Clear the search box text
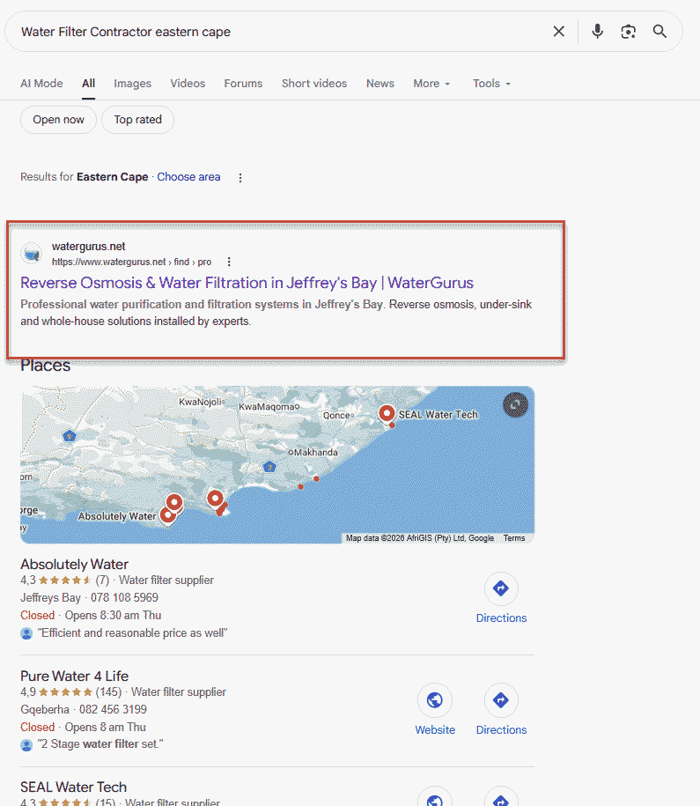Screen dimensions: 700x806 point(558,32)
